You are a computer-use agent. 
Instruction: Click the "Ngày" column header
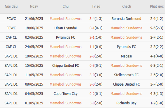point(34,6)
